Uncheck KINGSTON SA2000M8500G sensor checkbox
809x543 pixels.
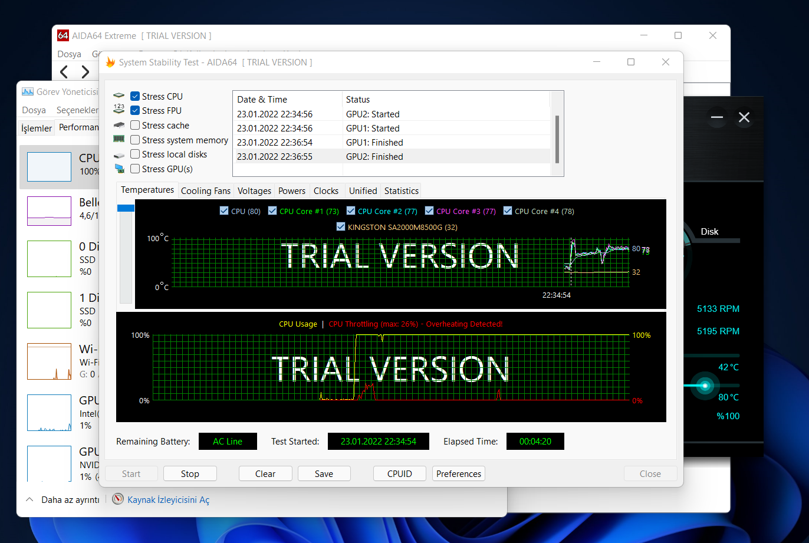point(340,226)
